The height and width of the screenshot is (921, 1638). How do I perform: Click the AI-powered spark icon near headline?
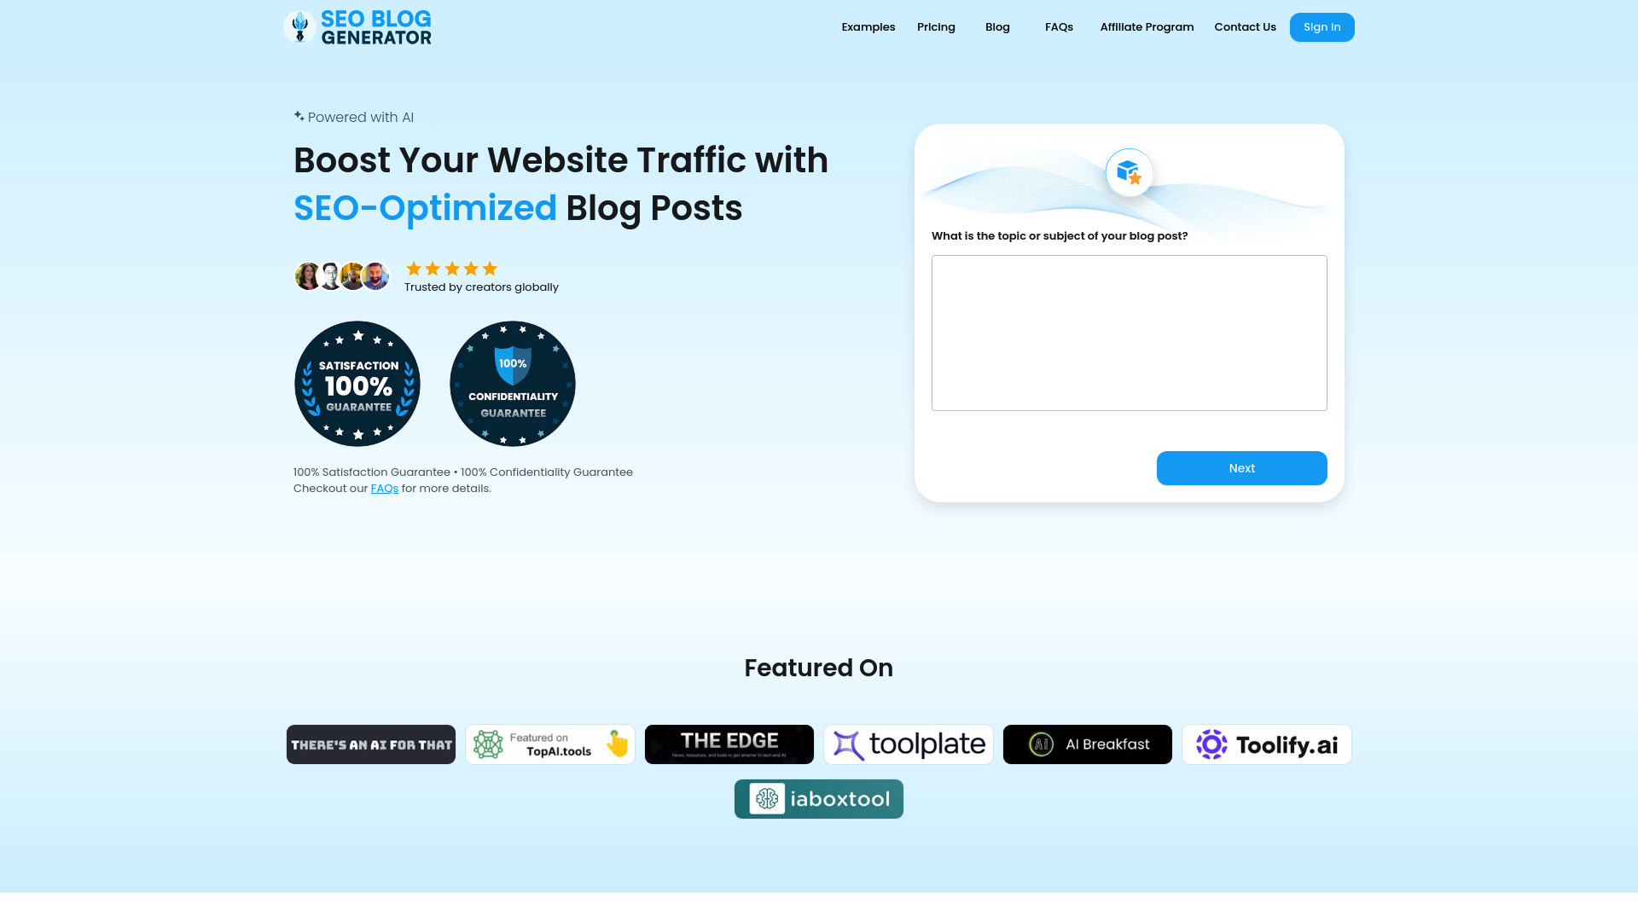pos(298,116)
